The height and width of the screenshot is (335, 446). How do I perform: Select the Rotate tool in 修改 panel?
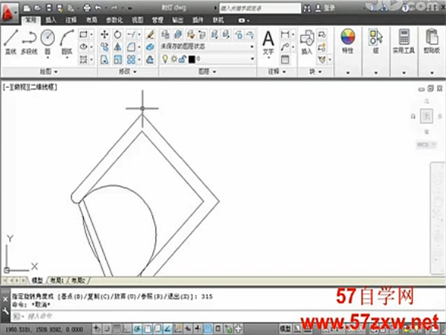117,35
